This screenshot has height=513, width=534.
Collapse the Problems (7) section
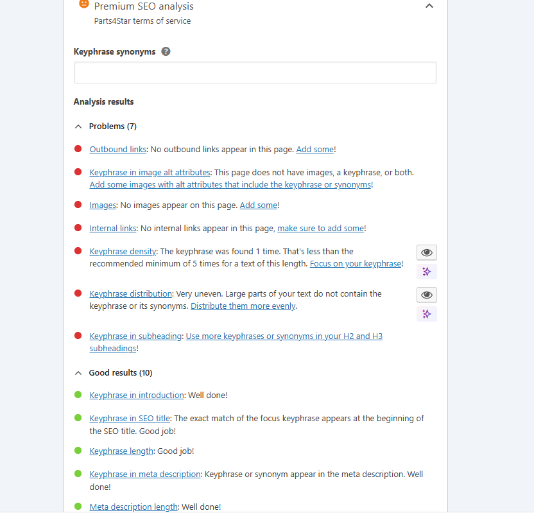pyautogui.click(x=78, y=126)
